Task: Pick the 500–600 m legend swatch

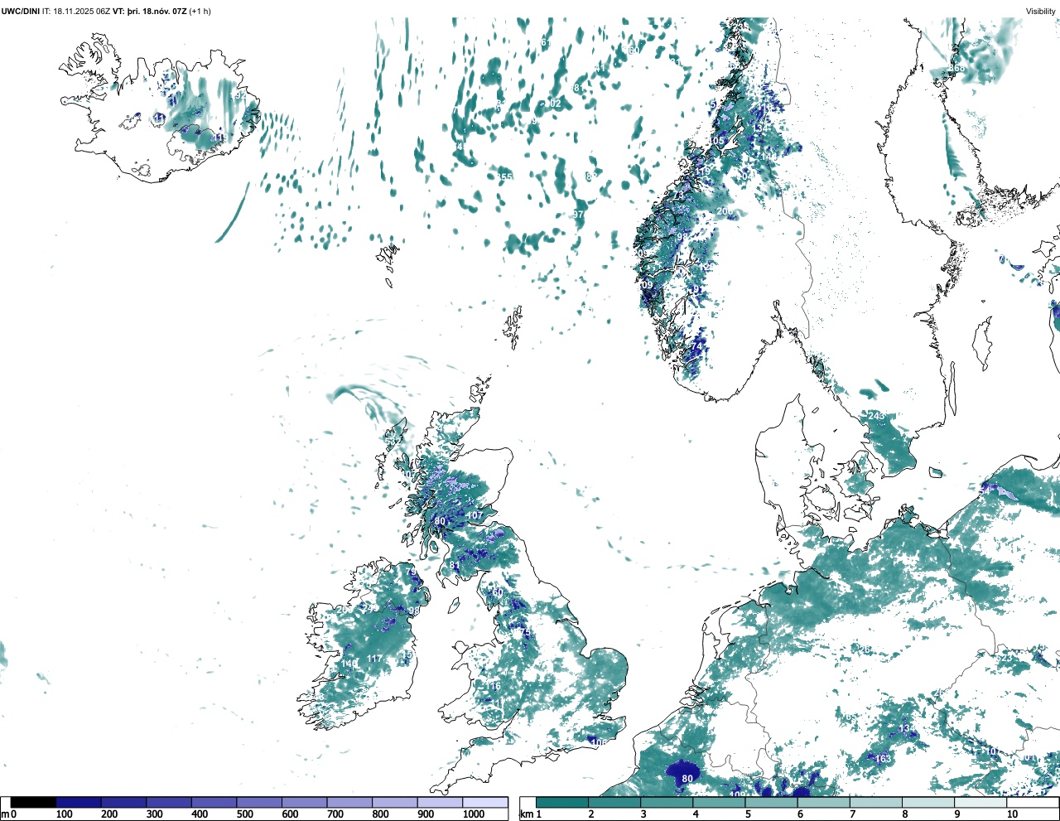Action: pos(259,802)
